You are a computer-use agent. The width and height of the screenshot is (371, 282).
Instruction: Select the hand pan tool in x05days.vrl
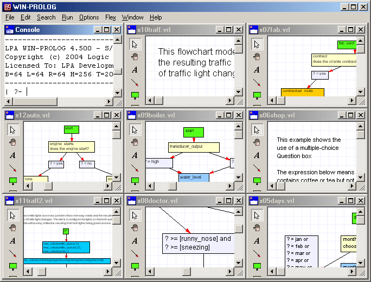click(x=257, y=228)
